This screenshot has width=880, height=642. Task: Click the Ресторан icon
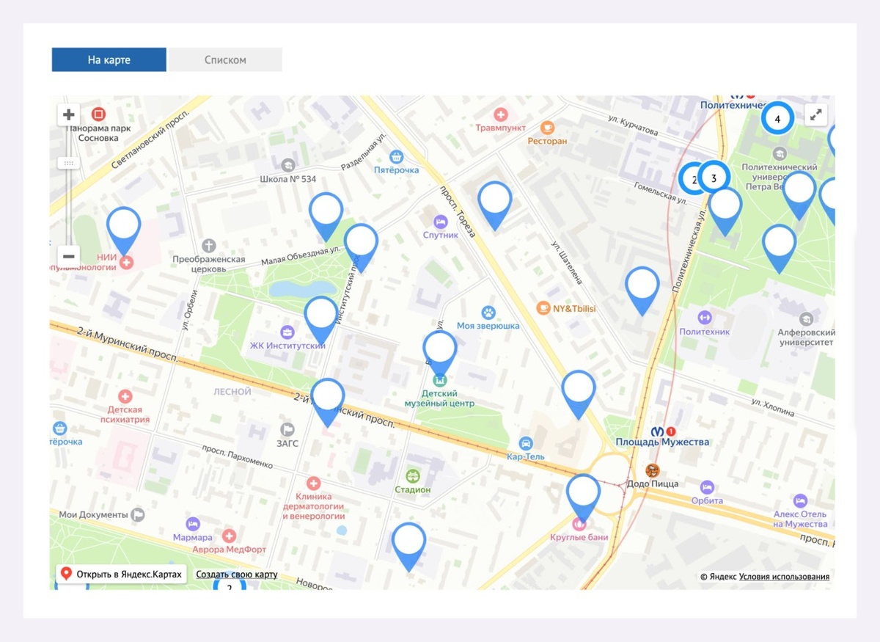point(547,128)
